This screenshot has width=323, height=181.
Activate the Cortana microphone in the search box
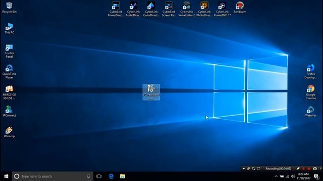click(88, 176)
